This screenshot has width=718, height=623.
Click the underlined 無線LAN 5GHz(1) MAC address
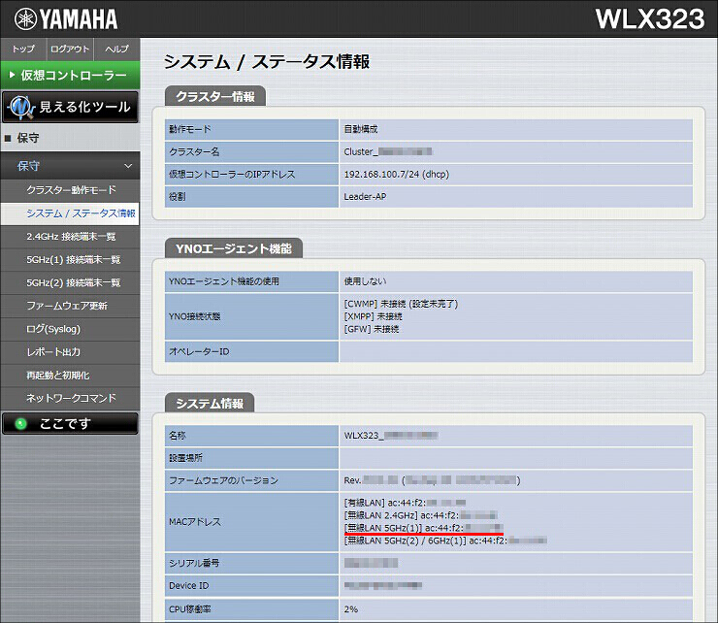tap(424, 528)
